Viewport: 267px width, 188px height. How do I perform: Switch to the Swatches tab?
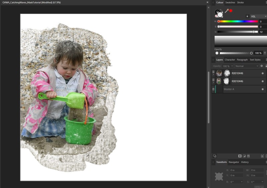230,2
